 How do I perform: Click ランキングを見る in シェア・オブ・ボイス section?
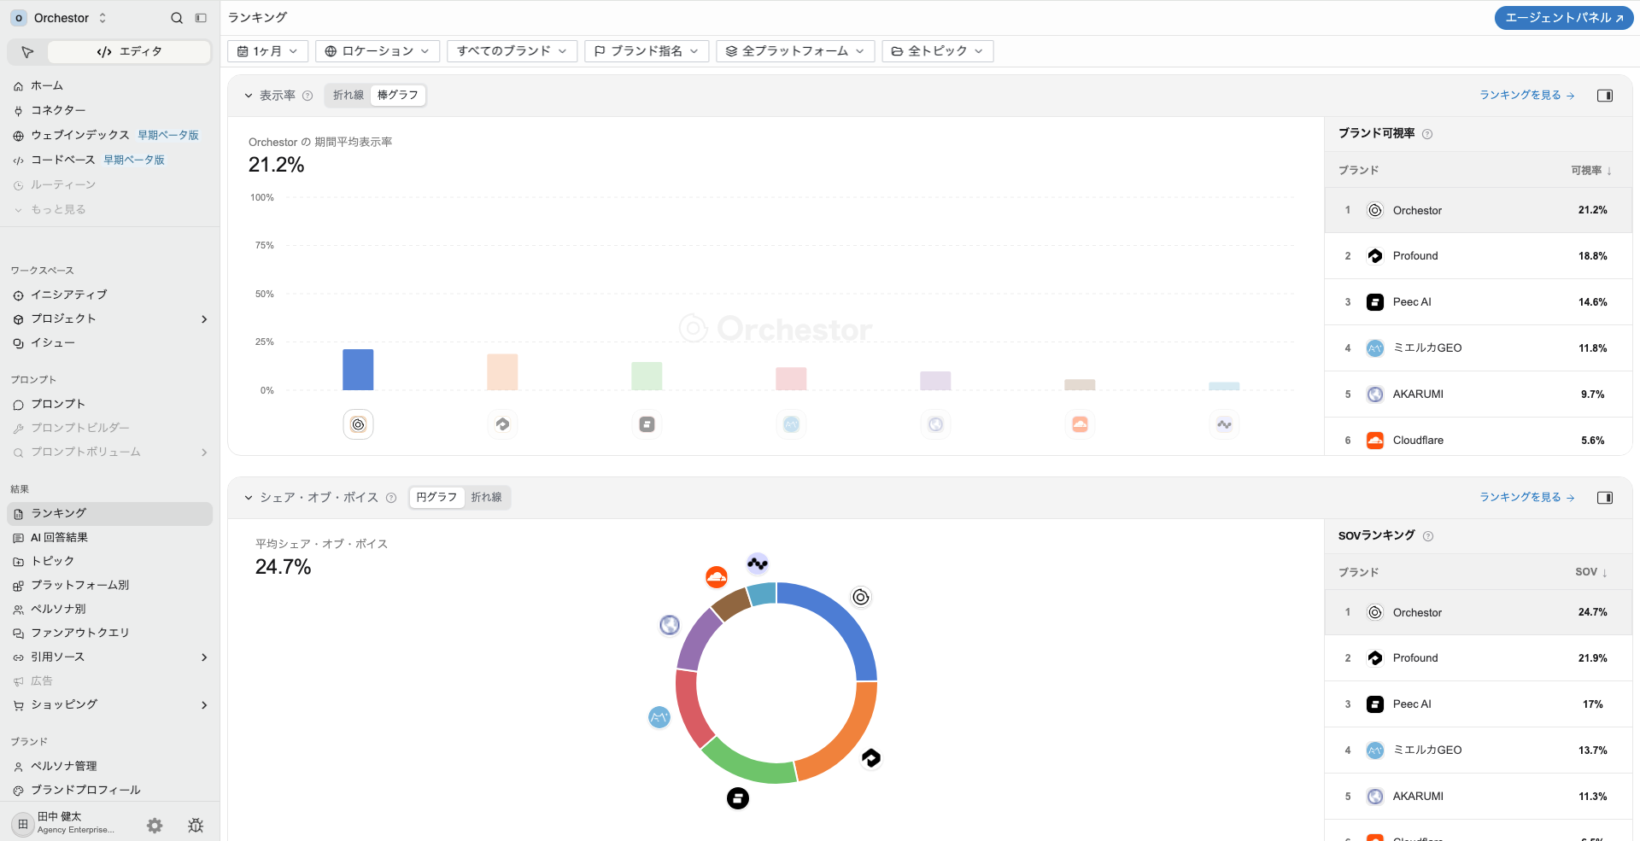point(1527,498)
